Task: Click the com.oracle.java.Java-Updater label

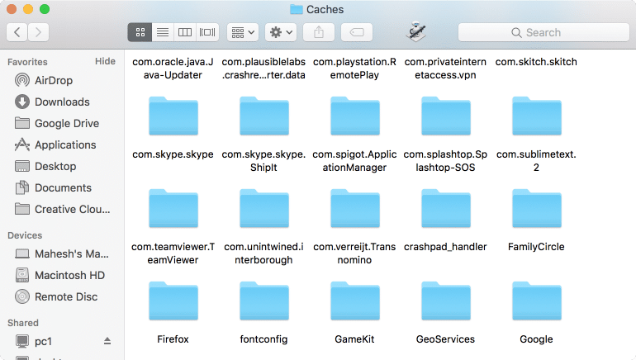Action: click(173, 68)
